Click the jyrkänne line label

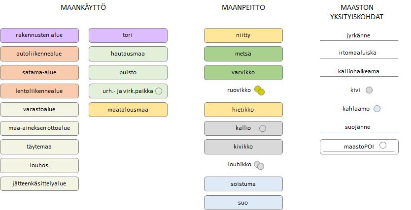pyautogui.click(x=358, y=35)
